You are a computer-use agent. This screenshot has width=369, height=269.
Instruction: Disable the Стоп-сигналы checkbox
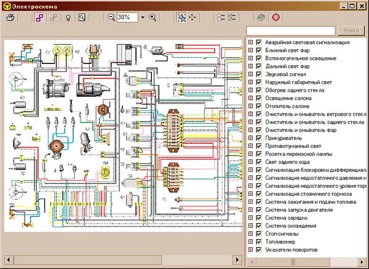pos(259,234)
